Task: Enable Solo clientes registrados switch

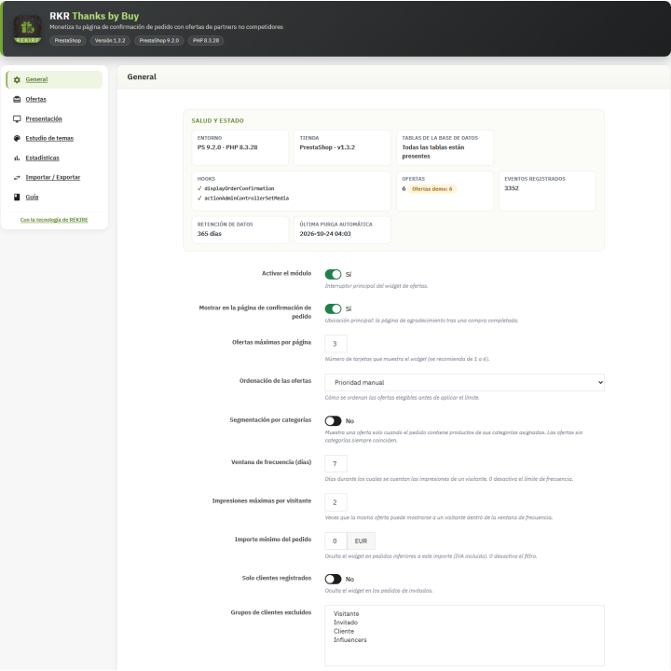Action: pos(333,579)
